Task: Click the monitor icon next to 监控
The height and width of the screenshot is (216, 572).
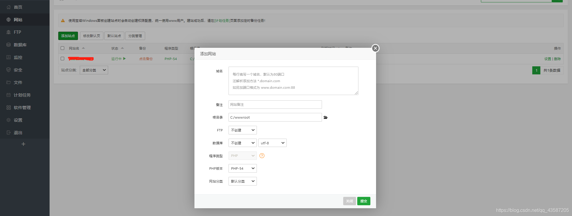Action: 8,57
